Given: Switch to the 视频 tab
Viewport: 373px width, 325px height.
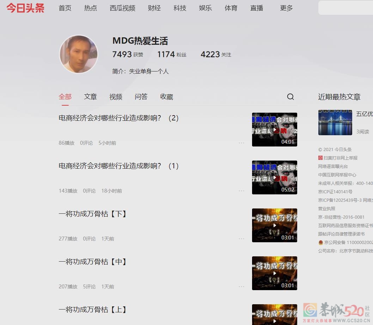Looking at the screenshot, I should (x=116, y=97).
